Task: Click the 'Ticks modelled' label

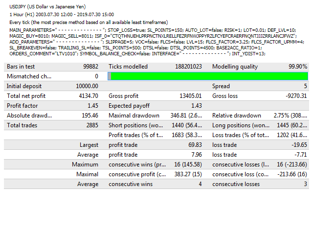Action: [x=128, y=67]
